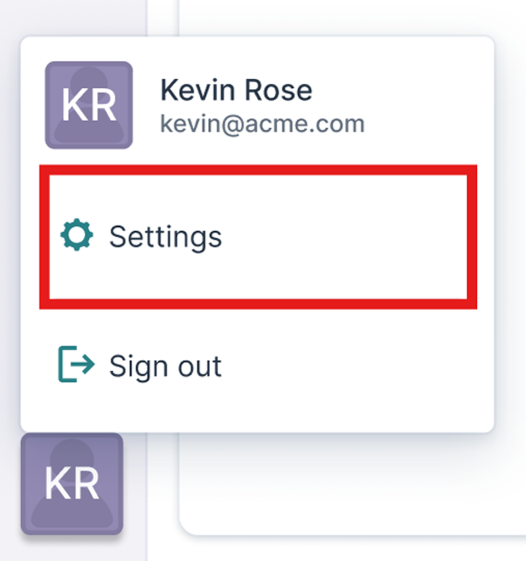Click the Kevin Rose name text
This screenshot has height=561, width=526.
pyautogui.click(x=236, y=90)
